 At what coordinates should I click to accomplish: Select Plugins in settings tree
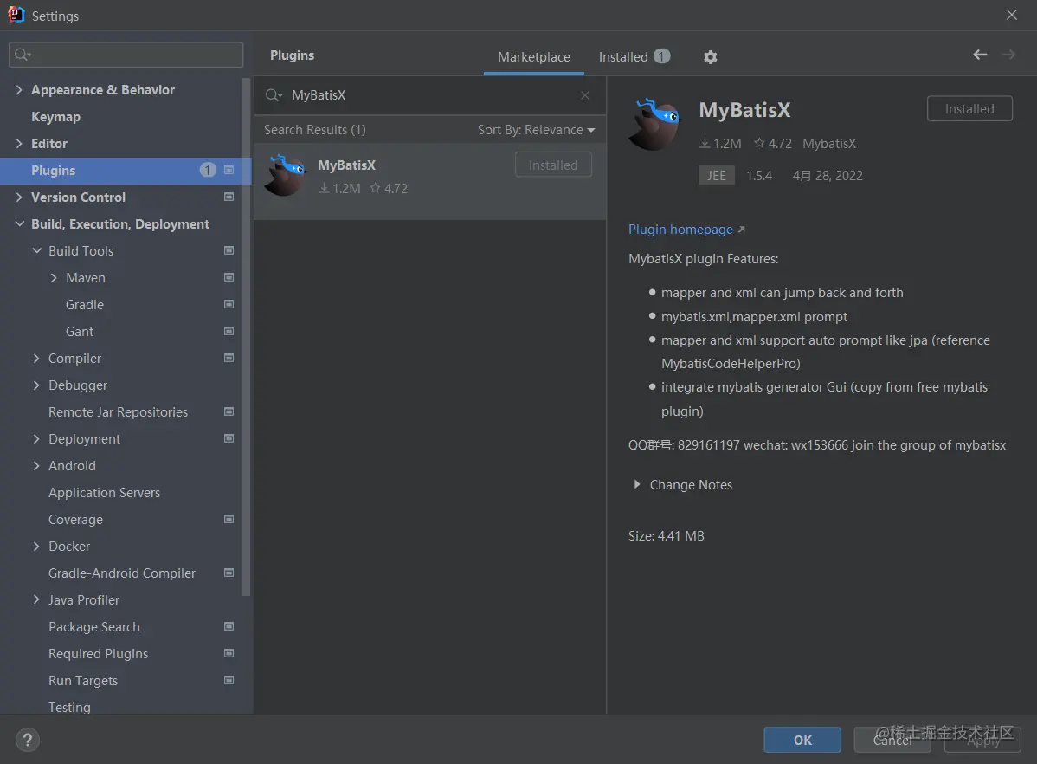[126, 170]
